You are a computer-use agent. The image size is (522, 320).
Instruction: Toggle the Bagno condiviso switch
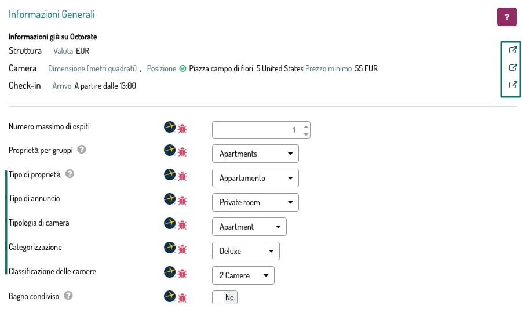tap(225, 297)
